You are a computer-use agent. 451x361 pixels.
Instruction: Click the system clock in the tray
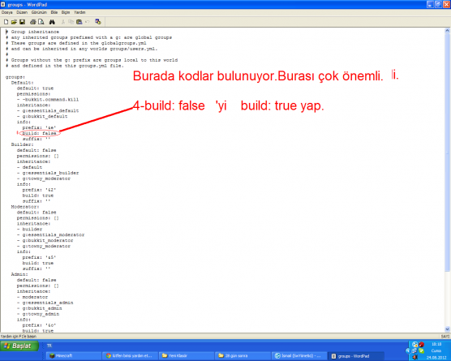point(436,350)
